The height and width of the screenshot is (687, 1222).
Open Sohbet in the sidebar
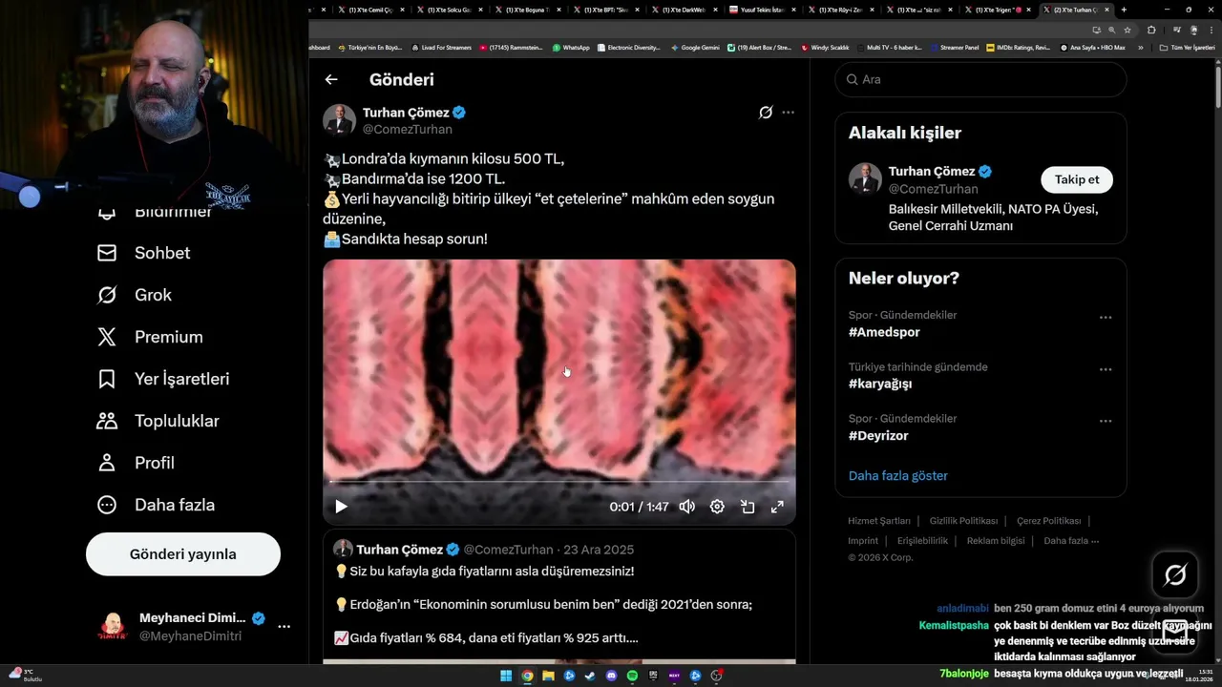click(144, 253)
